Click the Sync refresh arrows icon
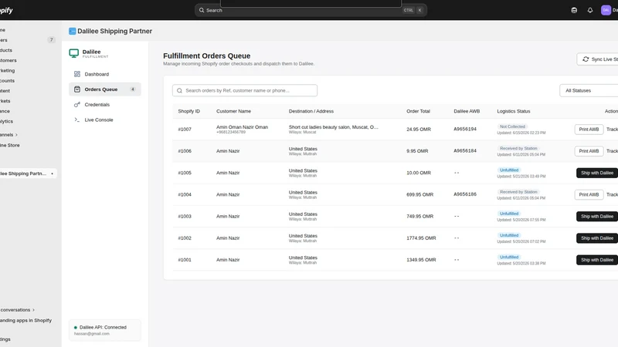 586,59
